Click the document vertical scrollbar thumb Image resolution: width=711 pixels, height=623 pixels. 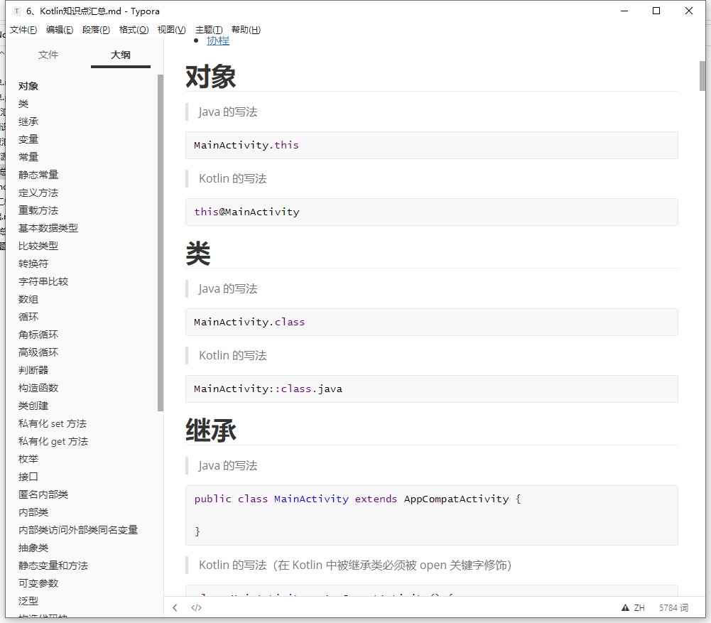point(702,76)
